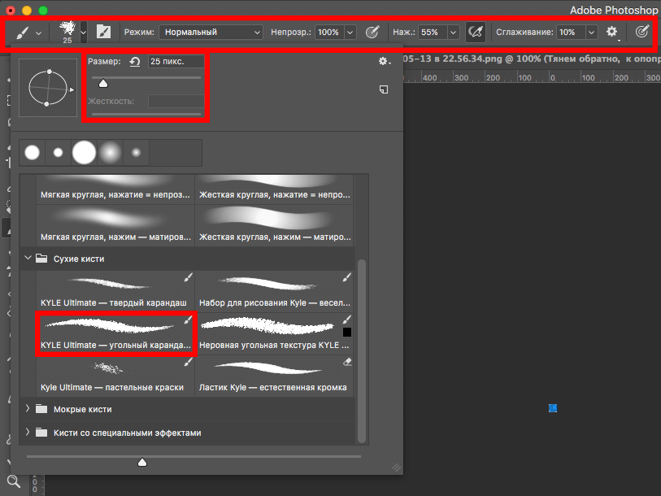This screenshot has height=496, width=661.
Task: Click the Brush tool preset icon
Action: 22,32
